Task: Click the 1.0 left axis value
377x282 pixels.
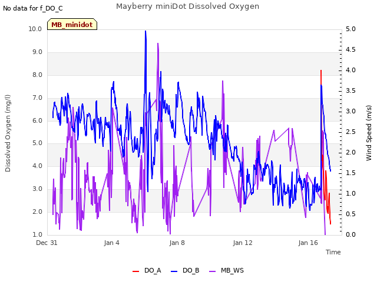Action: coord(37,234)
